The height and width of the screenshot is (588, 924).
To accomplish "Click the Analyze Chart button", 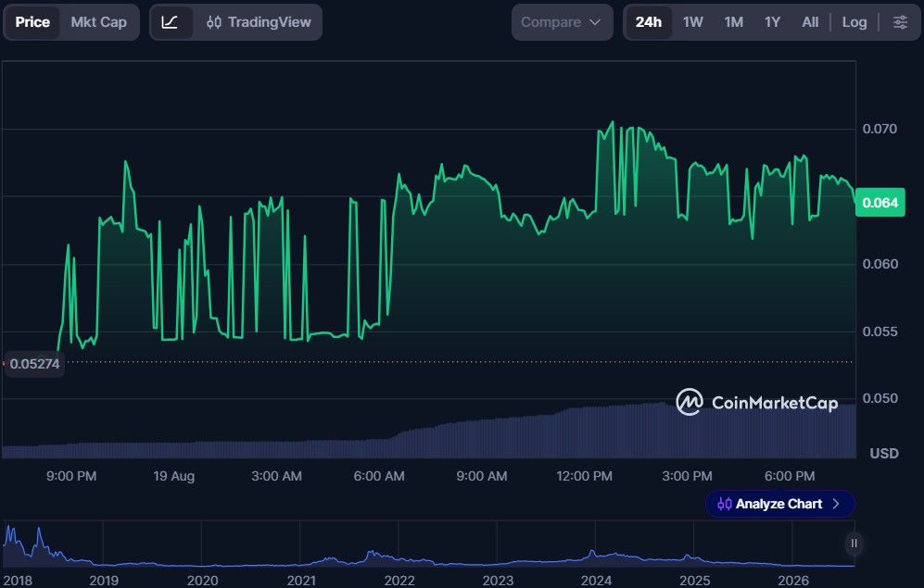I will tap(779, 504).
